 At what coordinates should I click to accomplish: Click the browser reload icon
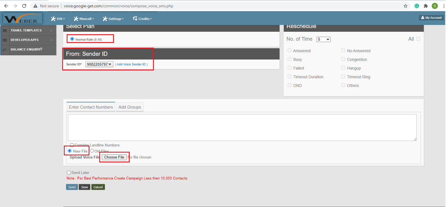pos(24,6)
